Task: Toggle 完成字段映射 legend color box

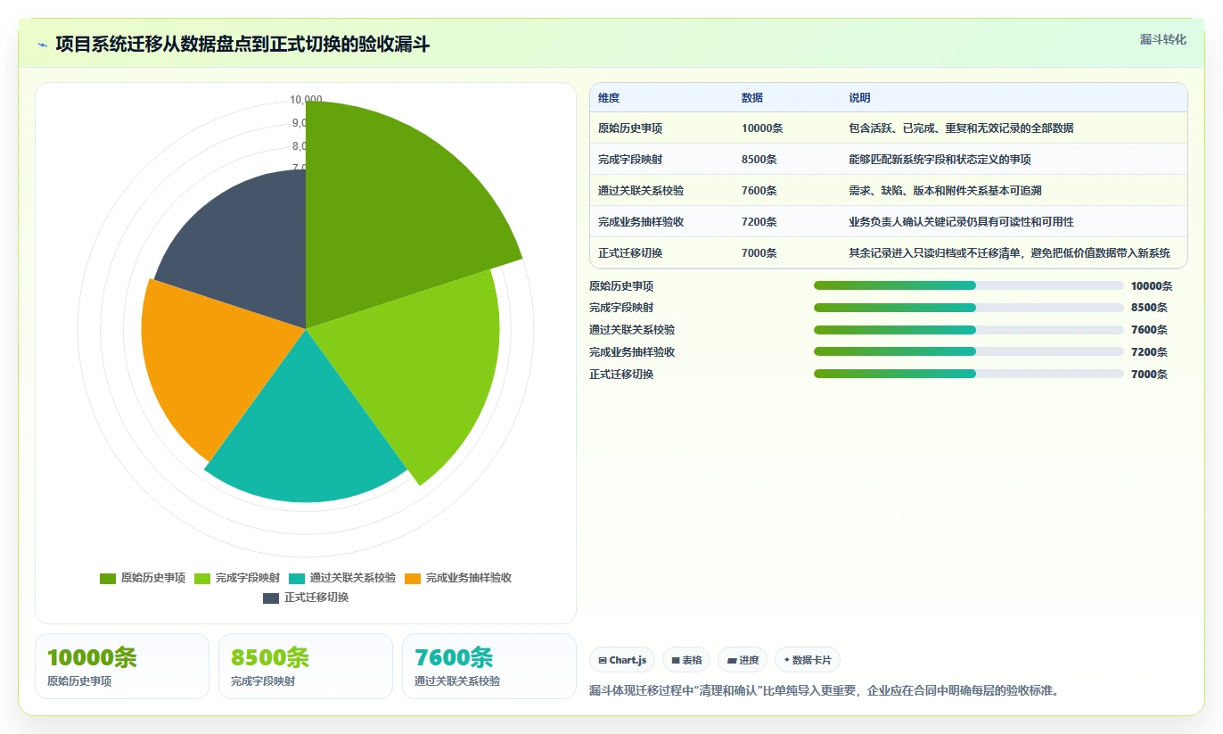Action: pyautogui.click(x=202, y=578)
